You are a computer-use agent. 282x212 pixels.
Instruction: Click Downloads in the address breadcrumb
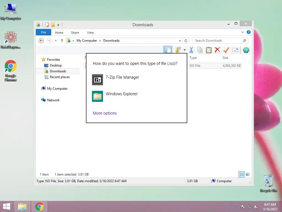(x=111, y=41)
